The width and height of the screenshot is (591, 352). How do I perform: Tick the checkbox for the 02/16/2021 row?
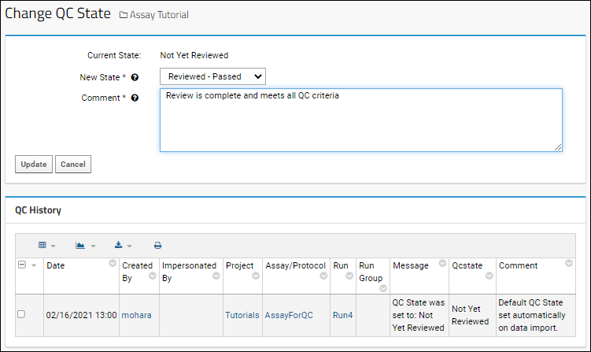pos(21,314)
